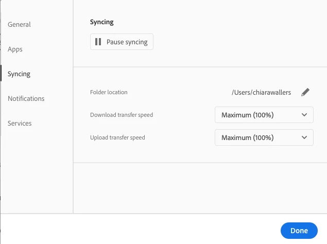327x244 pixels.
Task: Select the Maximum (100%) upload value text
Action: [247, 137]
